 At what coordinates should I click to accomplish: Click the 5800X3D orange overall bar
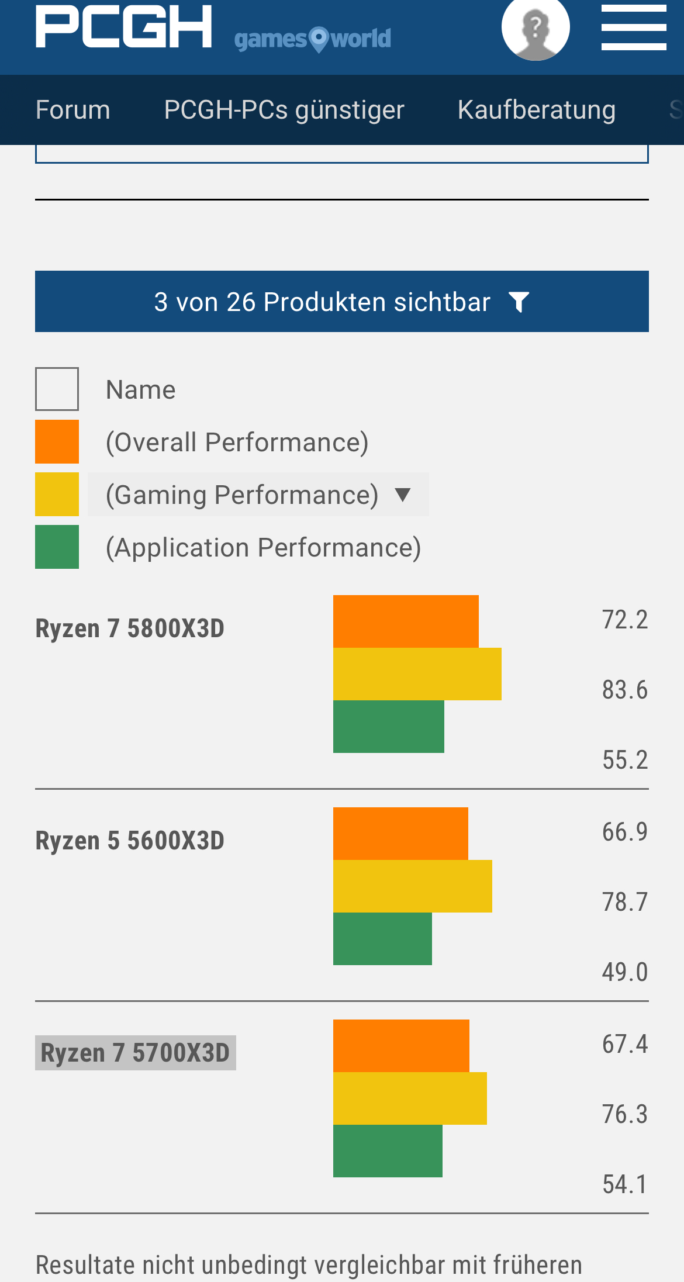tap(406, 621)
